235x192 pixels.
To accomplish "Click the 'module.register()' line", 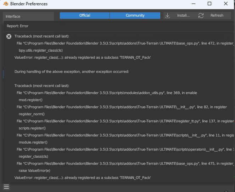I will coord(33,142).
